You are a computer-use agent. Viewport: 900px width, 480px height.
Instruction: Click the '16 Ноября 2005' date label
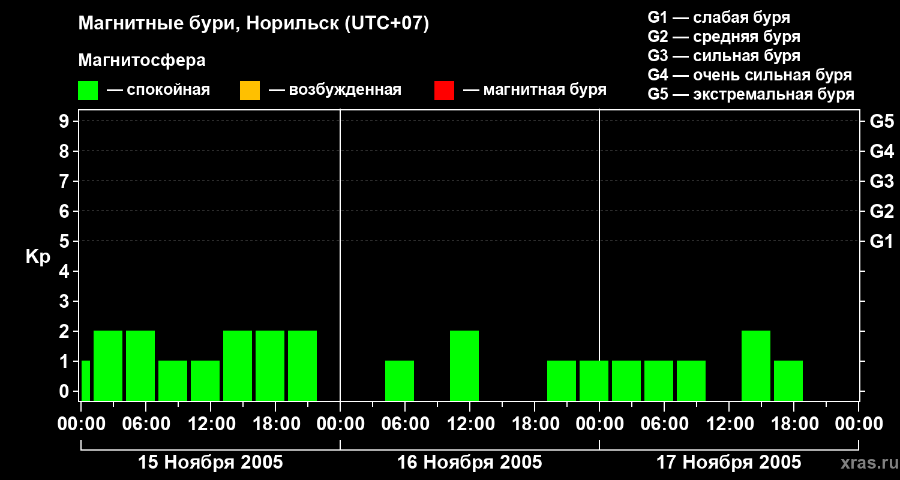470,463
